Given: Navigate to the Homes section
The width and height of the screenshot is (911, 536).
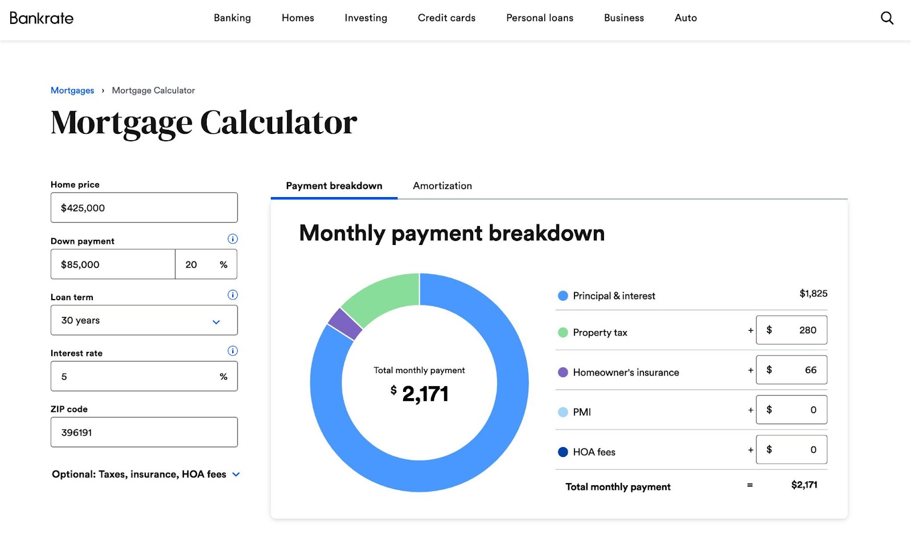Looking at the screenshot, I should (x=297, y=18).
